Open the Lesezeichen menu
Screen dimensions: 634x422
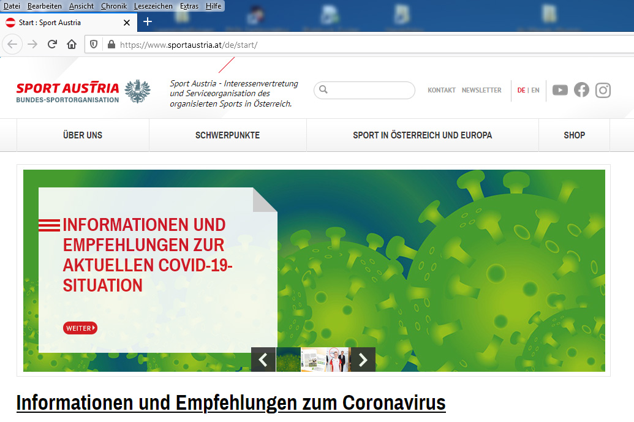[153, 6]
